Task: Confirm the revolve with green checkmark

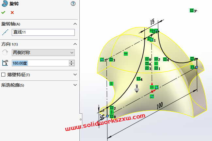Action: point(3,12)
